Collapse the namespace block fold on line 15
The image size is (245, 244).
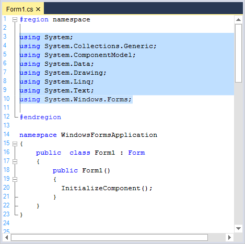click(x=15, y=144)
